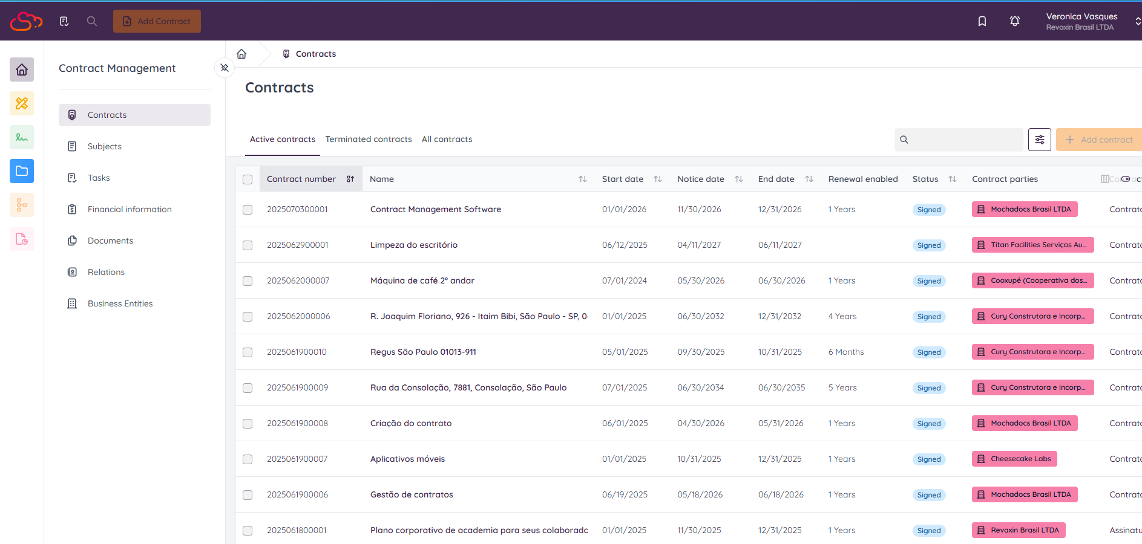
Task: Open the blue folder icon in the sidebar
Action: [21, 171]
